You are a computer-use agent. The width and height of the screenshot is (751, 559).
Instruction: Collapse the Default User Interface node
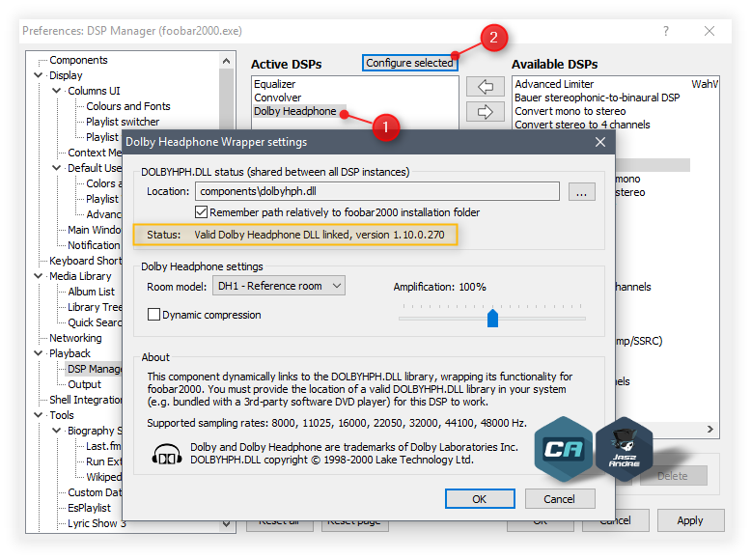pyautogui.click(x=57, y=168)
